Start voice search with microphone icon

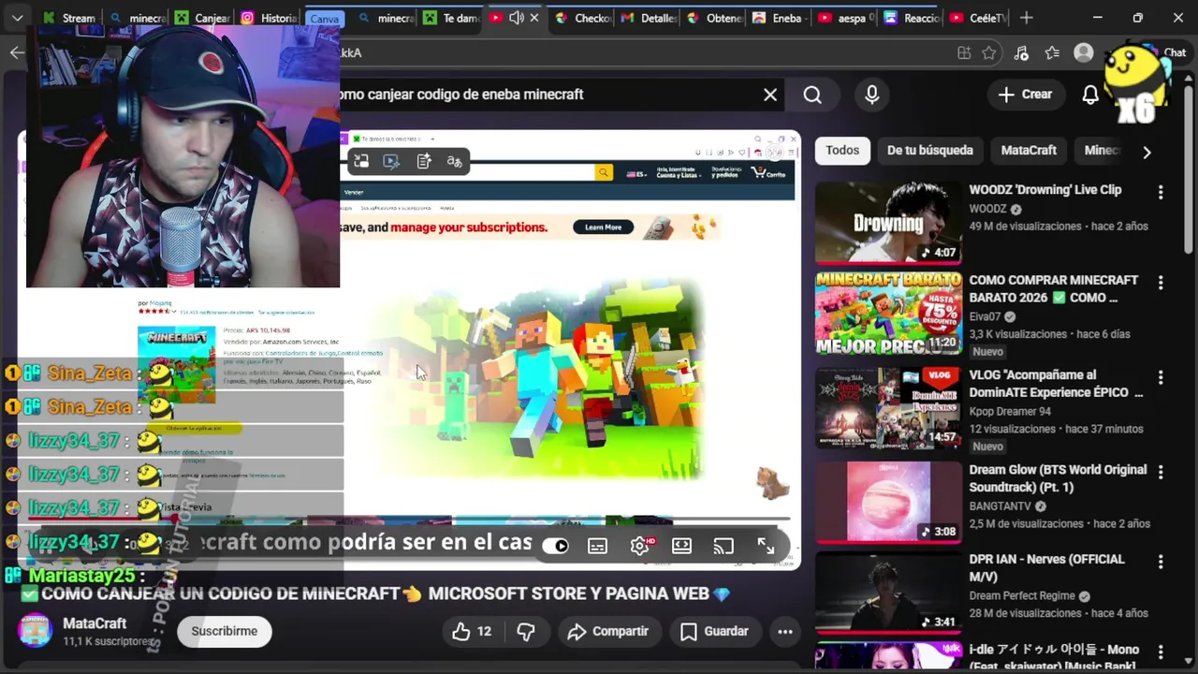click(871, 95)
